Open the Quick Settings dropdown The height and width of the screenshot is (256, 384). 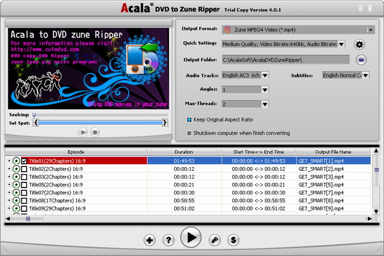point(341,44)
